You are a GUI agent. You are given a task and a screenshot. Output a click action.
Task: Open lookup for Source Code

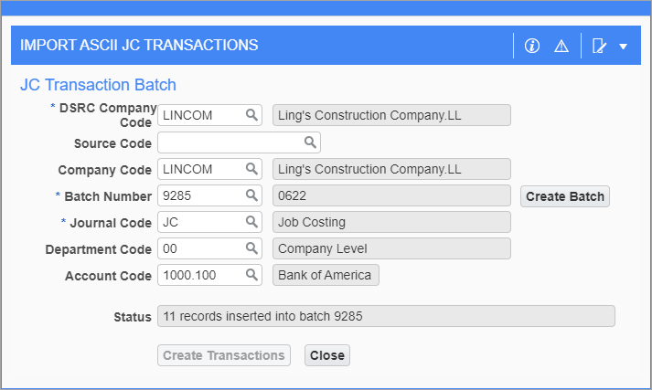pyautogui.click(x=310, y=142)
